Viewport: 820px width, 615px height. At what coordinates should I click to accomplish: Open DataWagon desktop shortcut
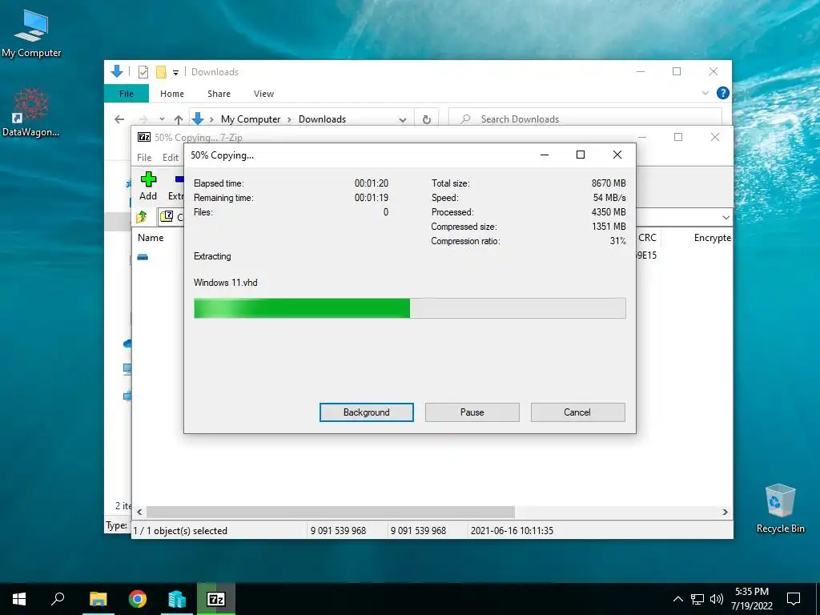(31, 112)
